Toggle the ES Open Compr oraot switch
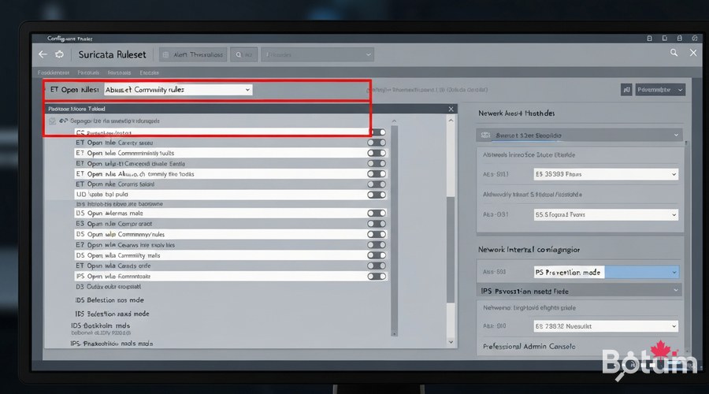Image resolution: width=709 pixels, height=394 pixels. pyautogui.click(x=377, y=224)
